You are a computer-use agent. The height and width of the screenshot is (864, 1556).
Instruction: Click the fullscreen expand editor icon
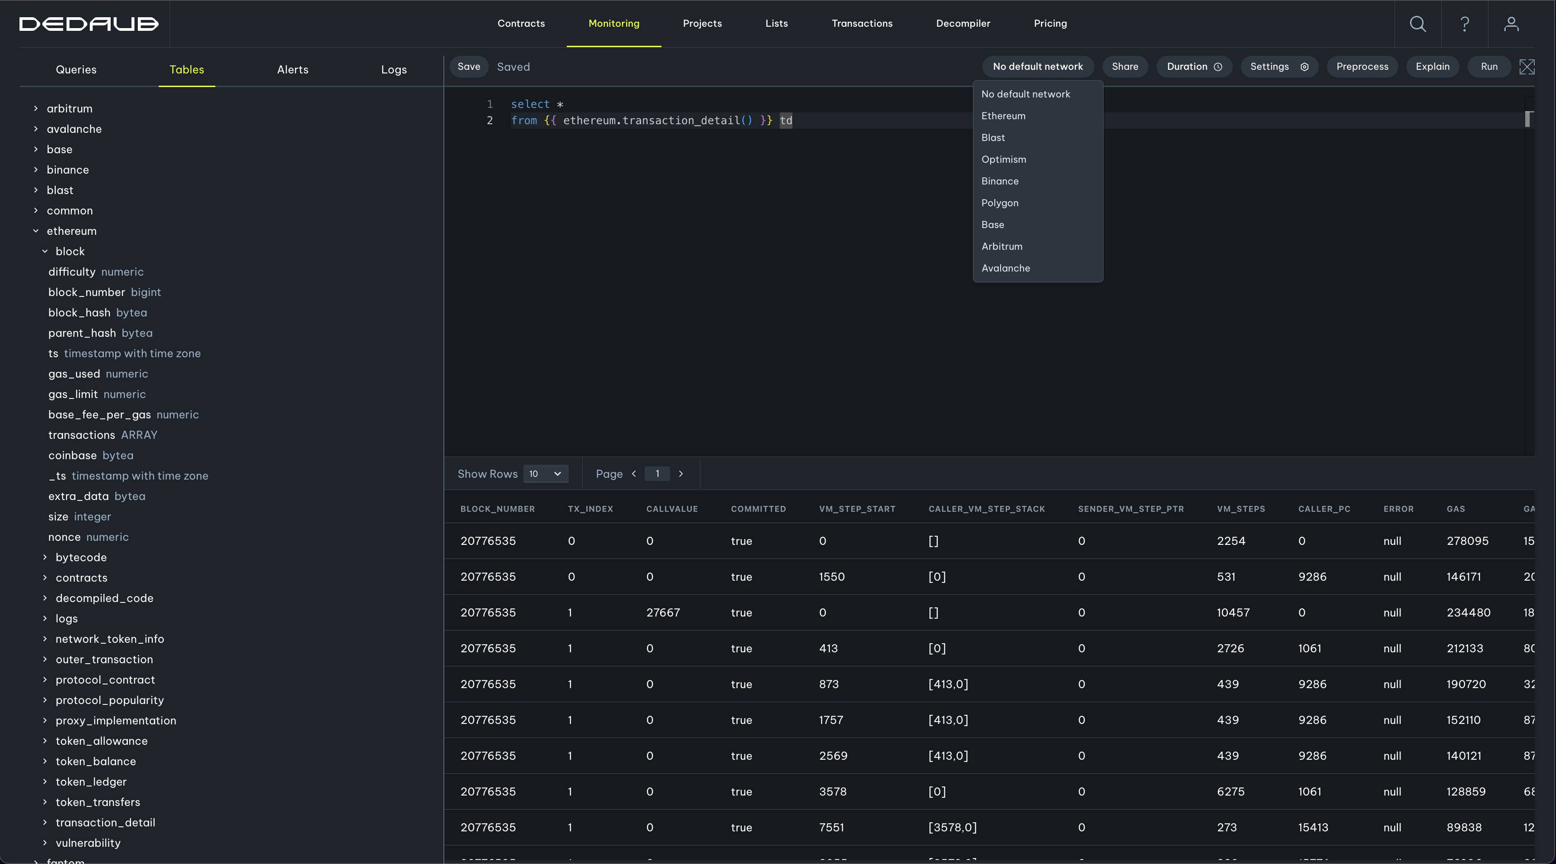pos(1527,67)
